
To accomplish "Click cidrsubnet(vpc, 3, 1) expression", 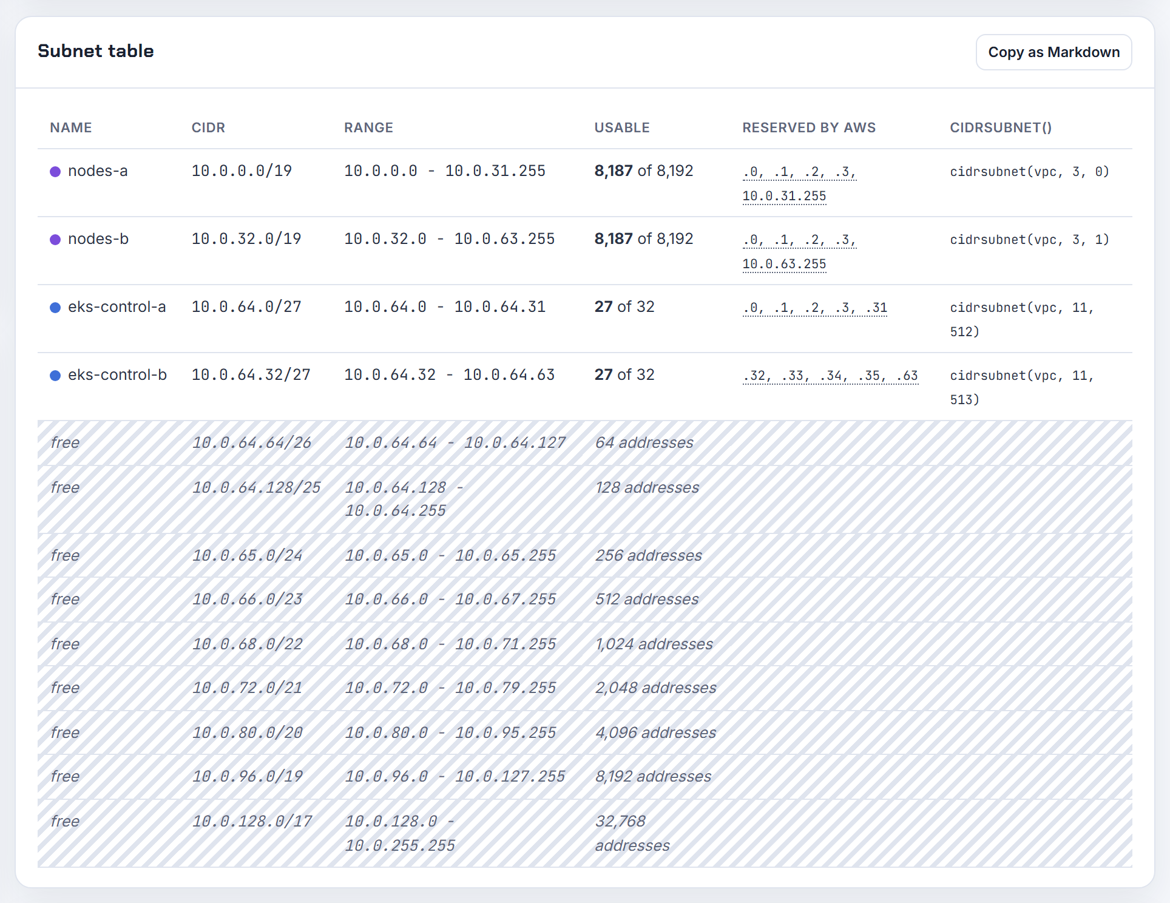I will tap(1029, 240).
